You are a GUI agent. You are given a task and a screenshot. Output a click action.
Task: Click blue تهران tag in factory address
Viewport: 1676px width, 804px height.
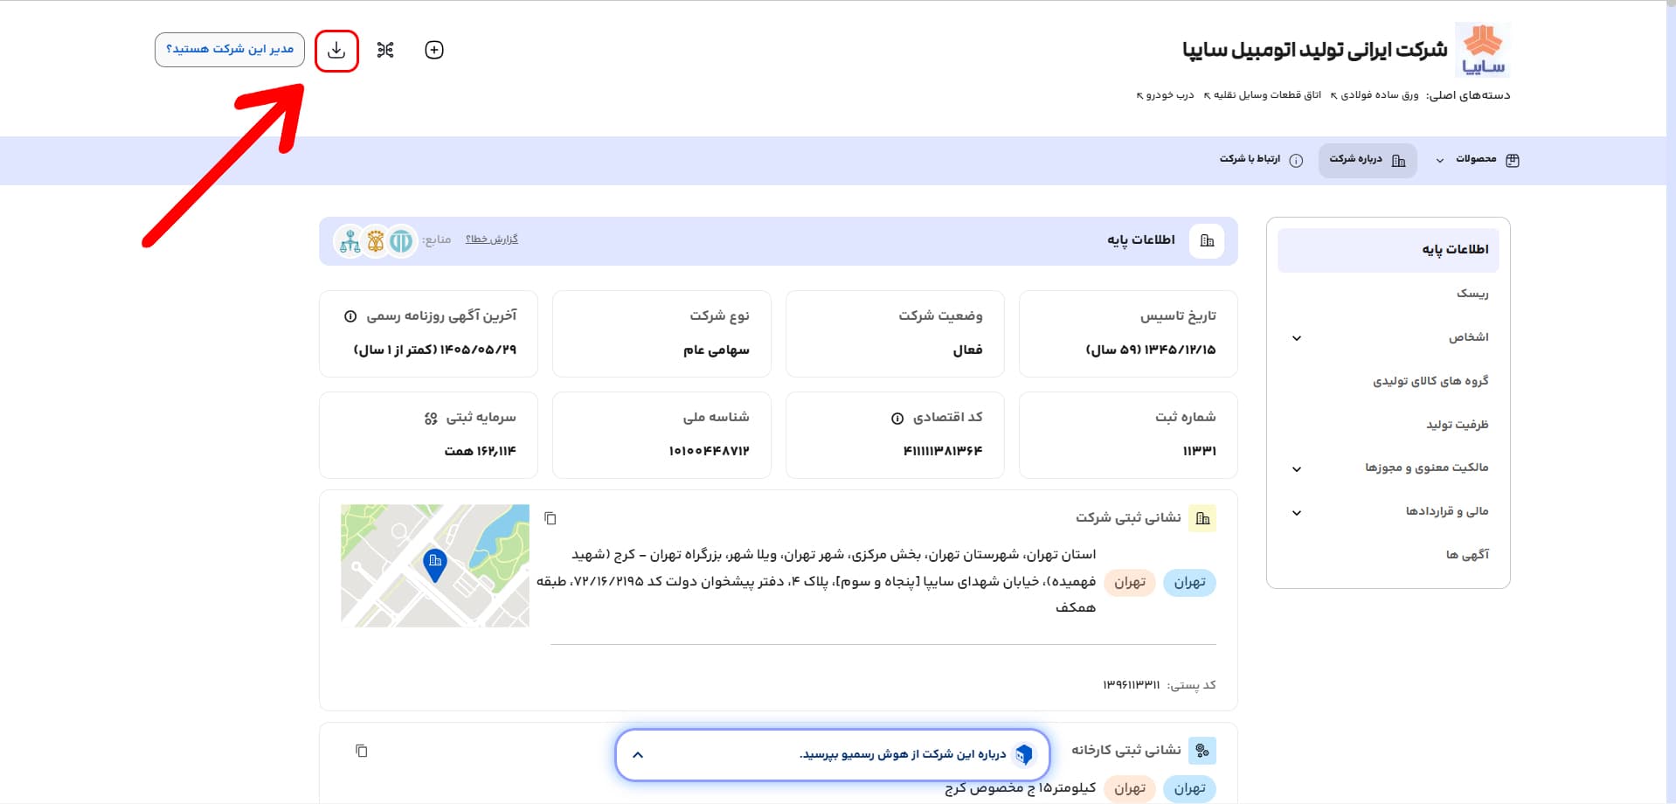(x=1189, y=788)
